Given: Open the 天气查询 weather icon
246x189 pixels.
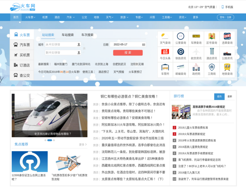Looking at the screenshot, I should pyautogui.click(x=165, y=37).
